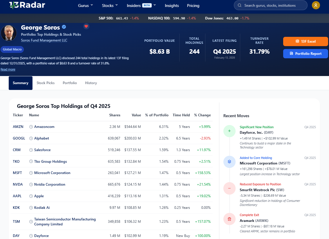Screen dimensions: 329x239
Task: Open the DAY ticker link
Action: coord(16,236)
